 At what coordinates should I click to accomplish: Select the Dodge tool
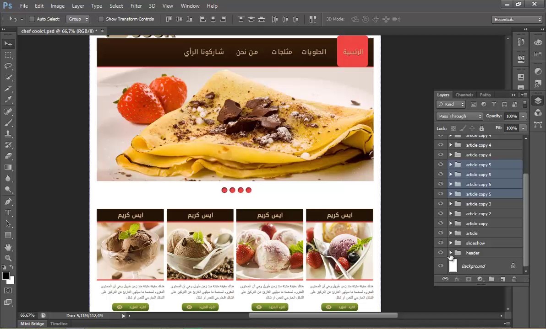point(8,190)
